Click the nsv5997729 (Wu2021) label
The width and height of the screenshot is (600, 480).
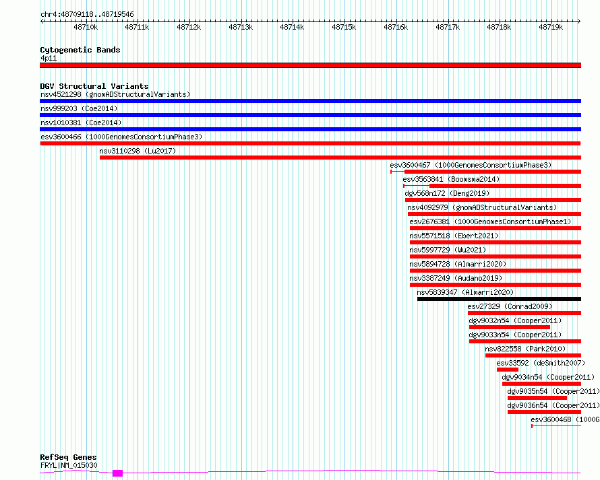click(x=448, y=250)
